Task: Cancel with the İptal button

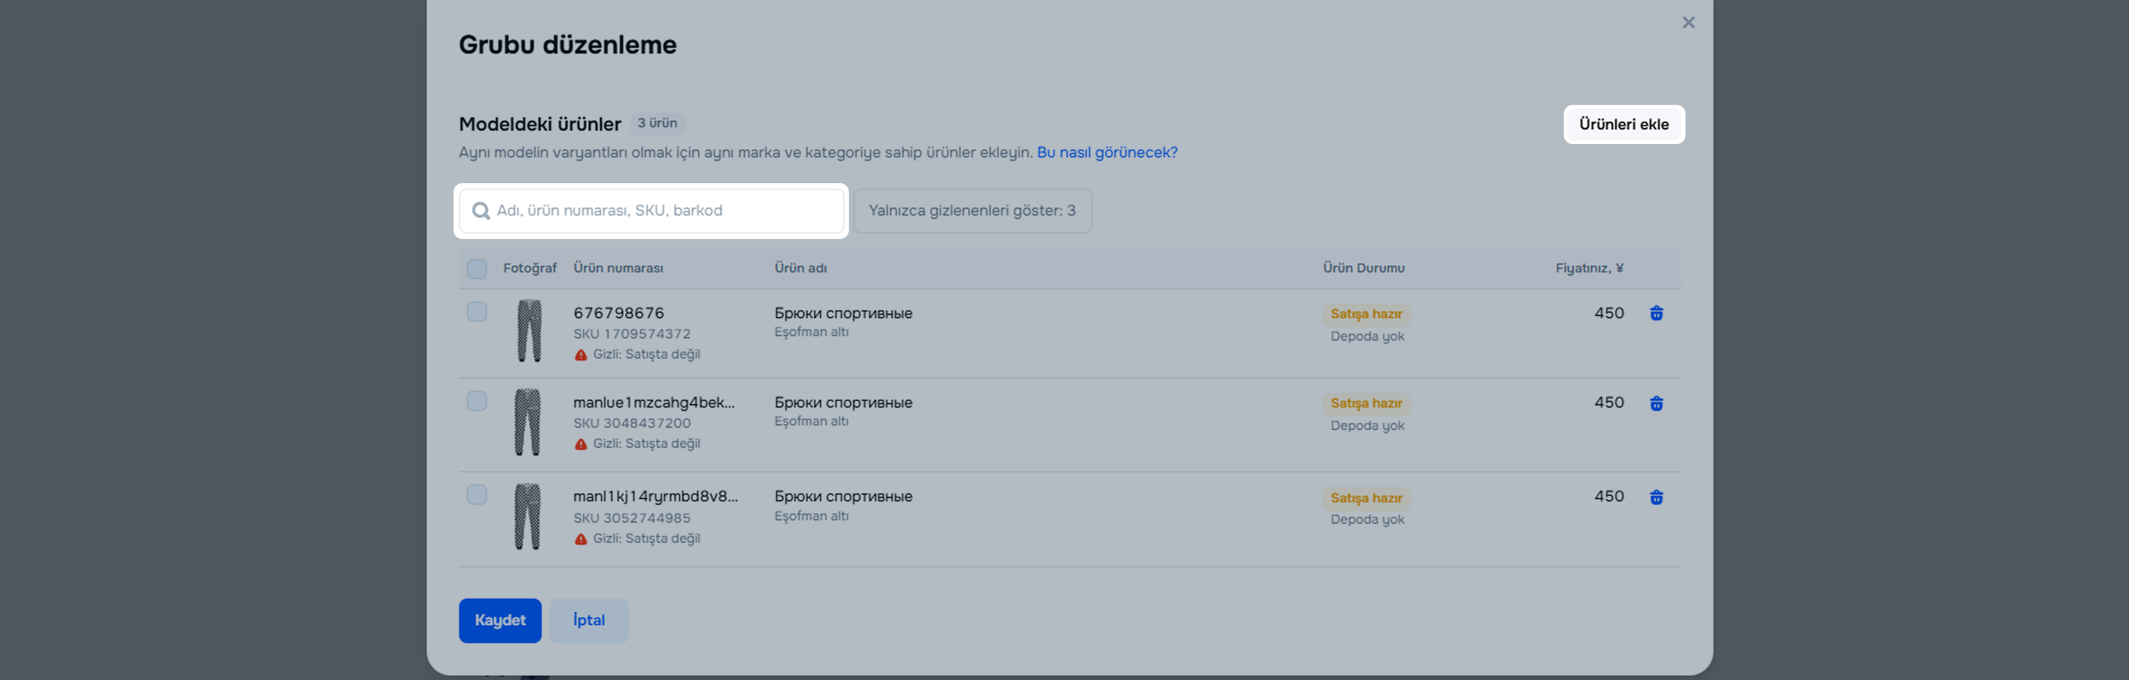Action: (x=589, y=620)
